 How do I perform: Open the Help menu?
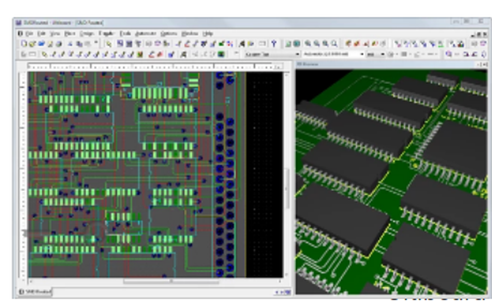208,33
